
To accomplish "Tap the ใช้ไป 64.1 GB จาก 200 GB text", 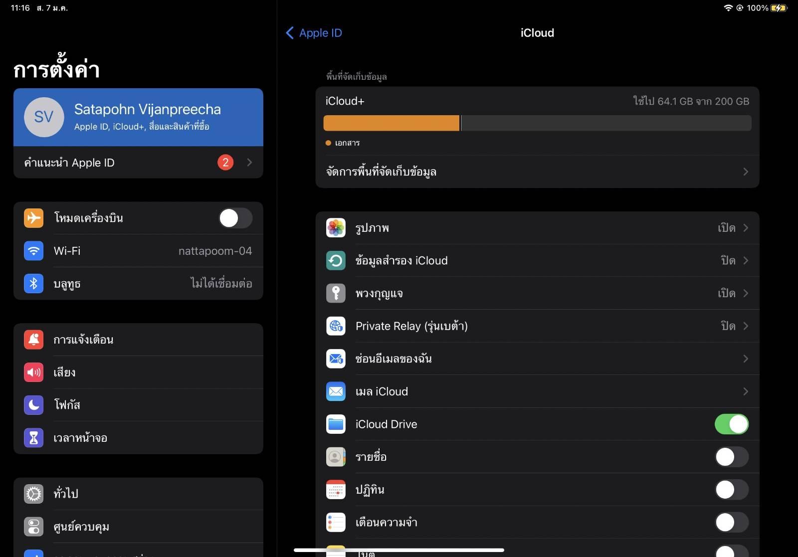I will click(x=691, y=101).
